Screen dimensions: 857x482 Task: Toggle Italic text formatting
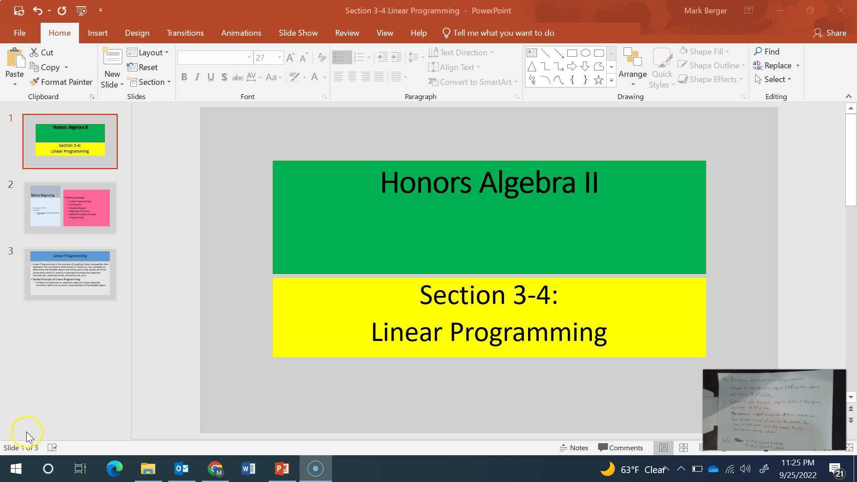[x=197, y=77]
